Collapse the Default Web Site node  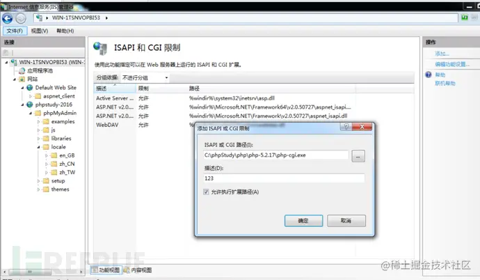22,88
